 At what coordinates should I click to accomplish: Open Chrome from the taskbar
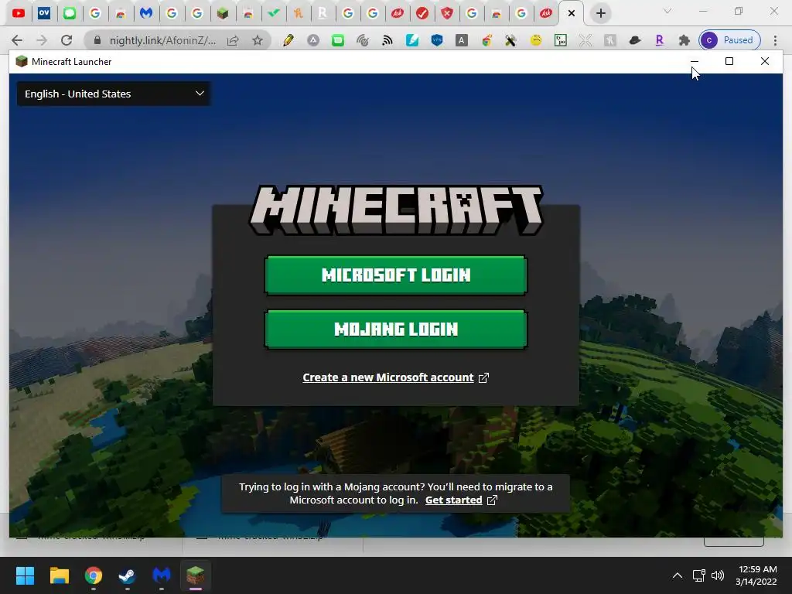(94, 575)
